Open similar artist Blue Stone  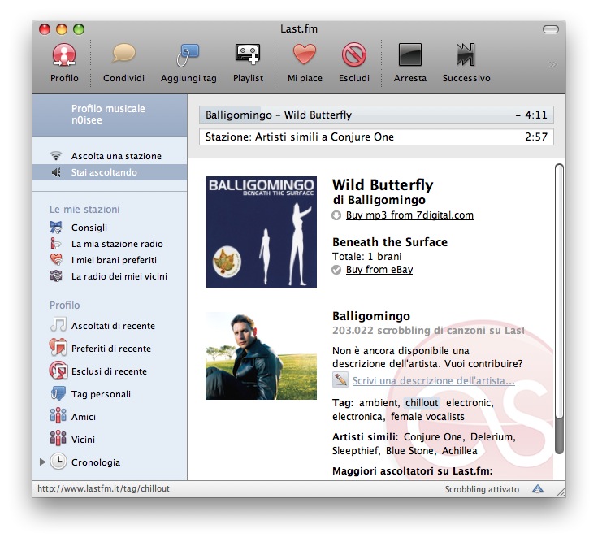(410, 450)
